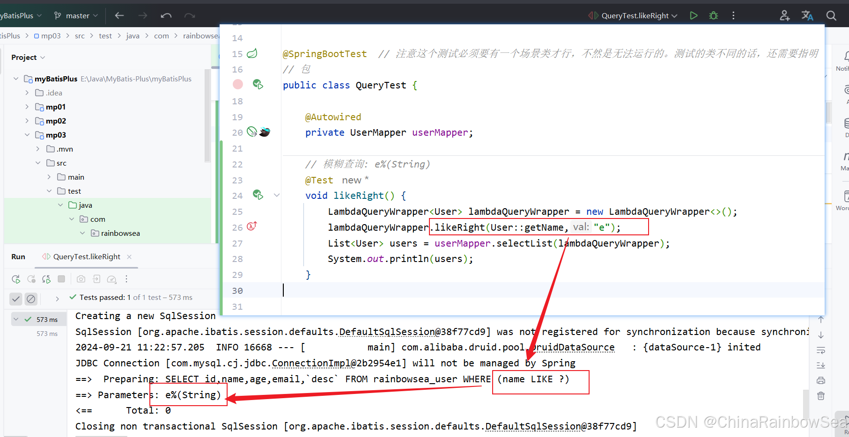Viewport: 849px width, 437px height.
Task: Run QueryTest.likeRight with the green play button
Action: pos(694,15)
